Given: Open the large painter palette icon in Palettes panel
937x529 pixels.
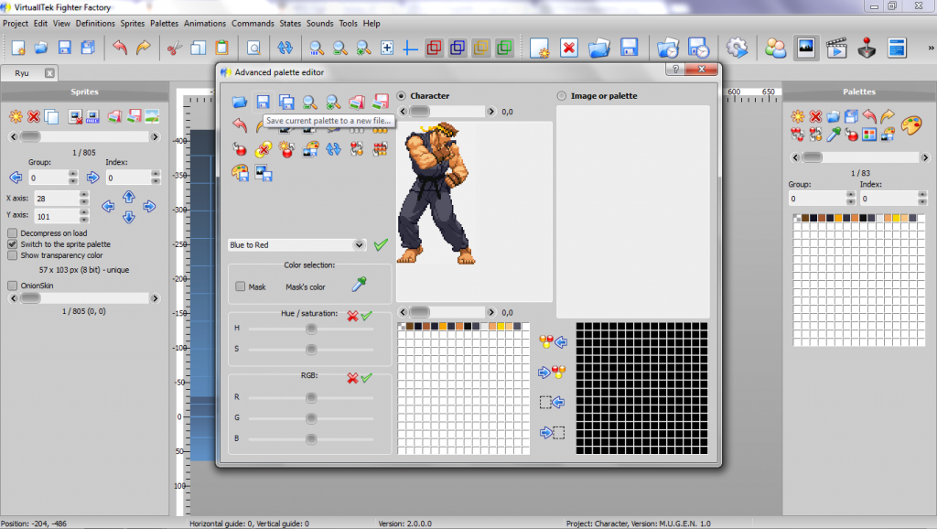Looking at the screenshot, I should 911,125.
